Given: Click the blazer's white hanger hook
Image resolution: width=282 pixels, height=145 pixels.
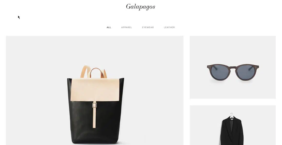Looking at the screenshot, I should point(232,115).
